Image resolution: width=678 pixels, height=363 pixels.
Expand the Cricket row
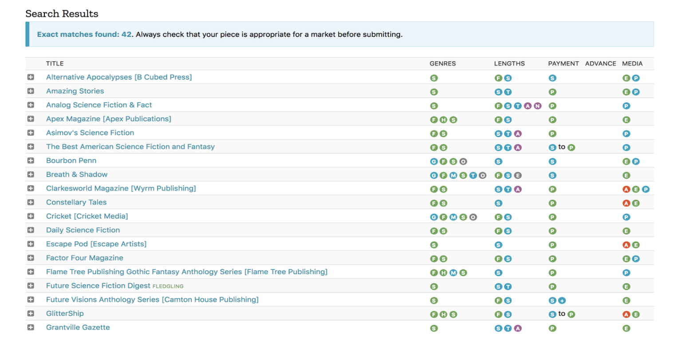tap(31, 216)
